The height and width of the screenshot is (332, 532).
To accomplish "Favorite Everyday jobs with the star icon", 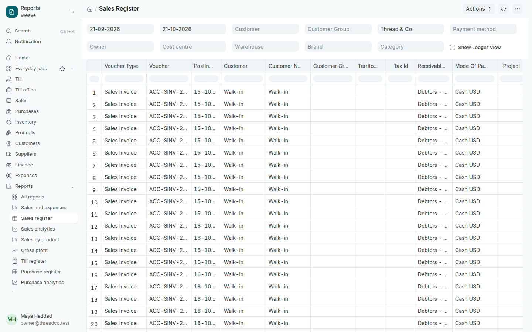I will (x=62, y=69).
